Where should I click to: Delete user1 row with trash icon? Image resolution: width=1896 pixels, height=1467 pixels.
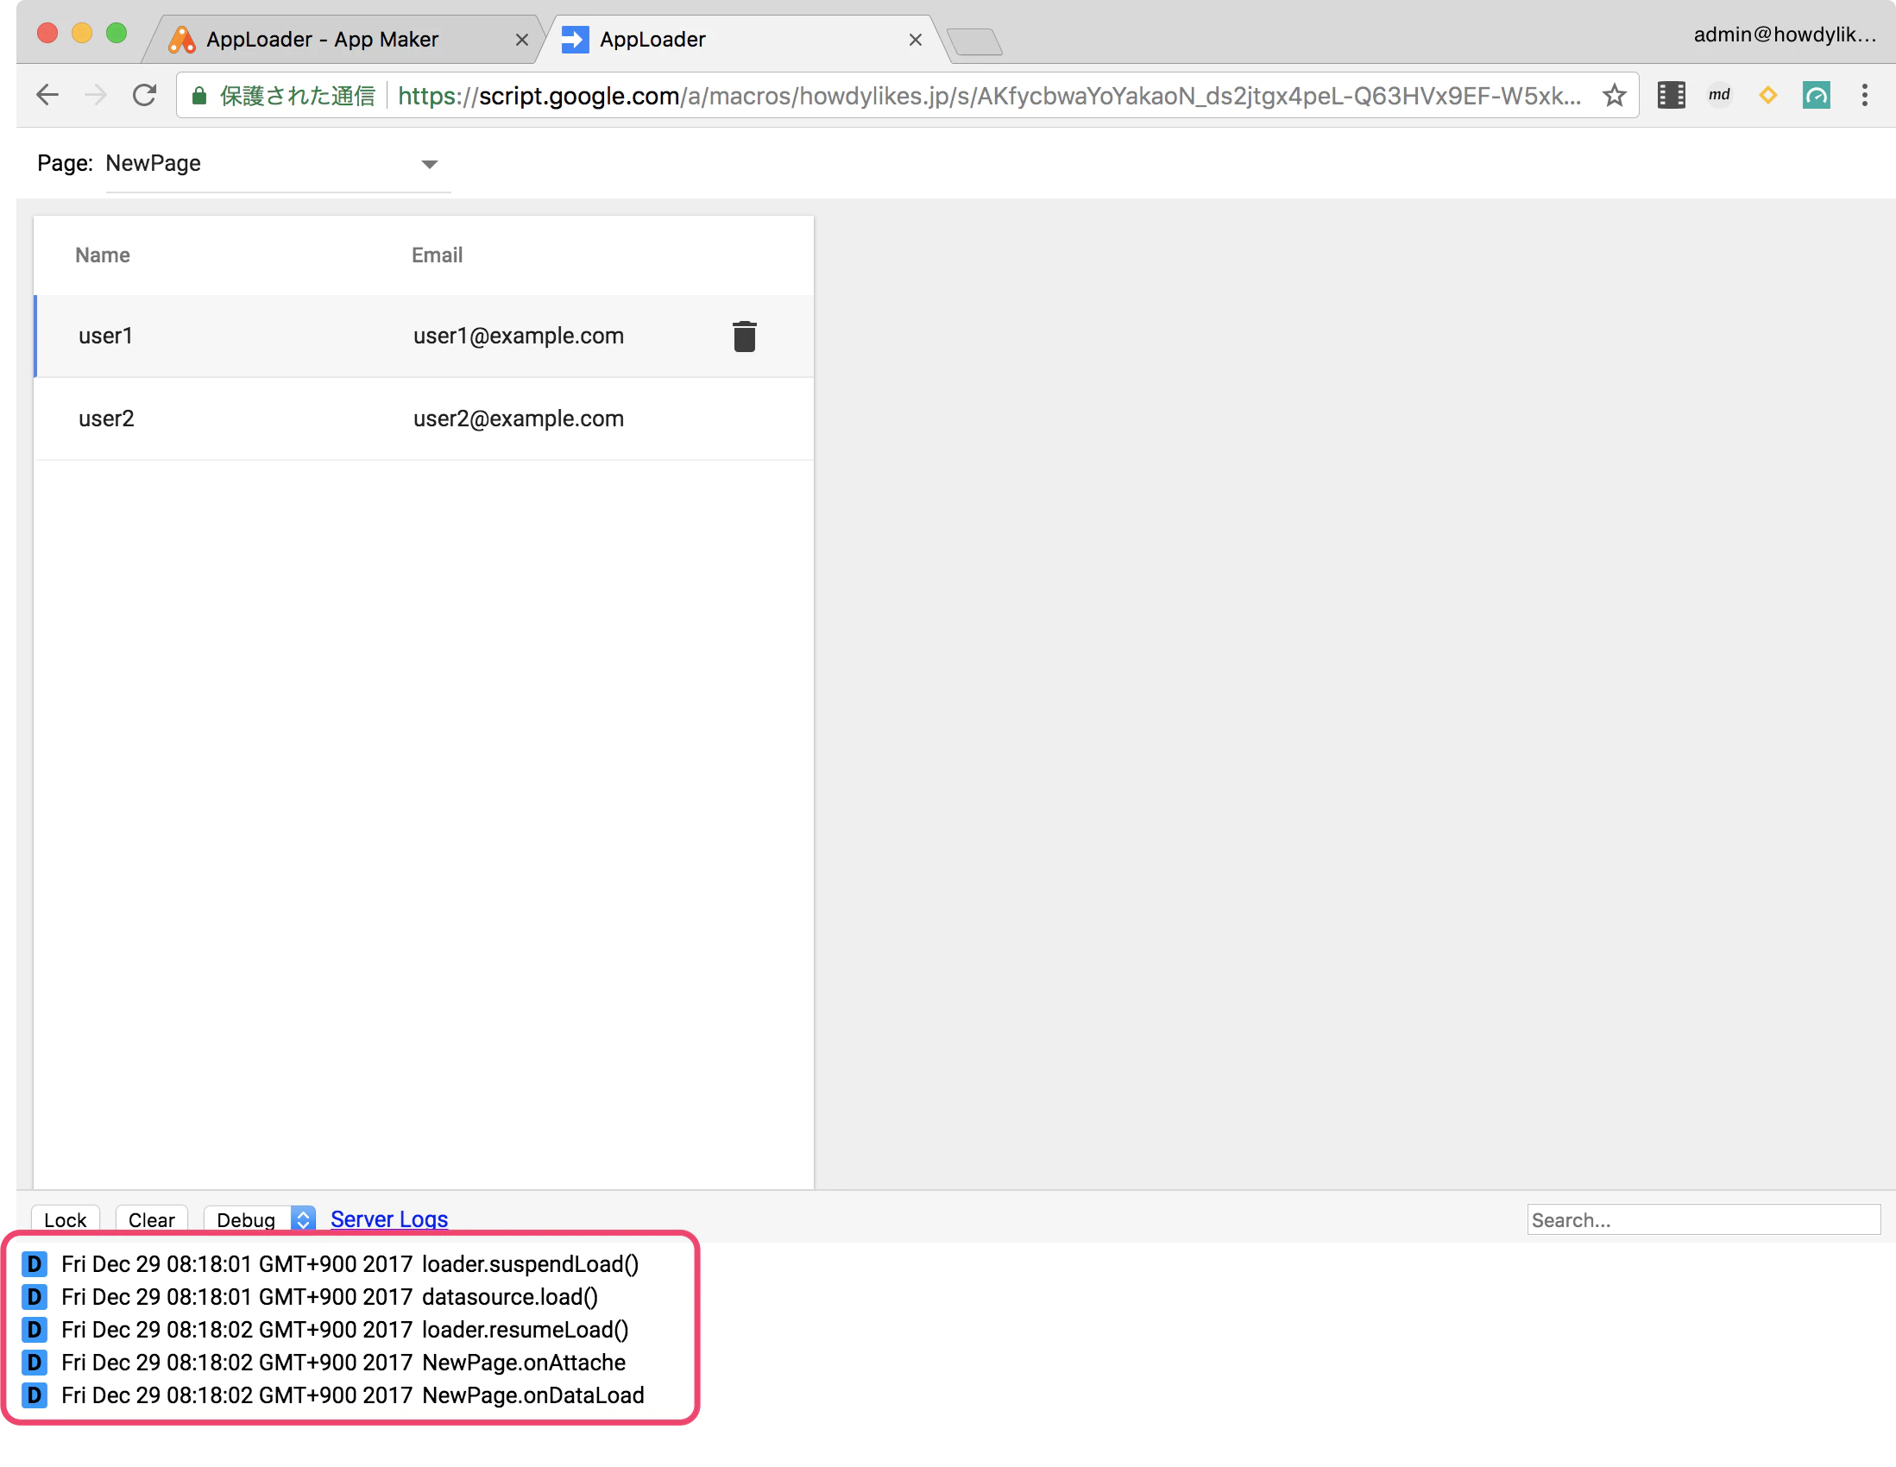(744, 337)
